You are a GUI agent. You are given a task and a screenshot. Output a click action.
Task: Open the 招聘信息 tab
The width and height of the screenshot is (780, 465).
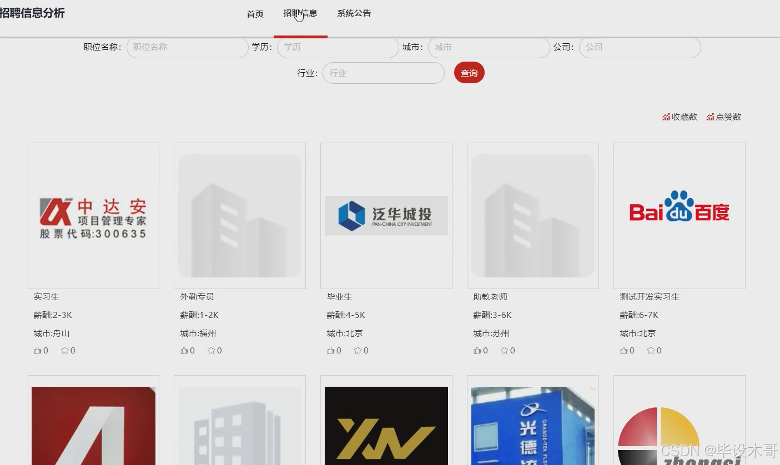300,13
